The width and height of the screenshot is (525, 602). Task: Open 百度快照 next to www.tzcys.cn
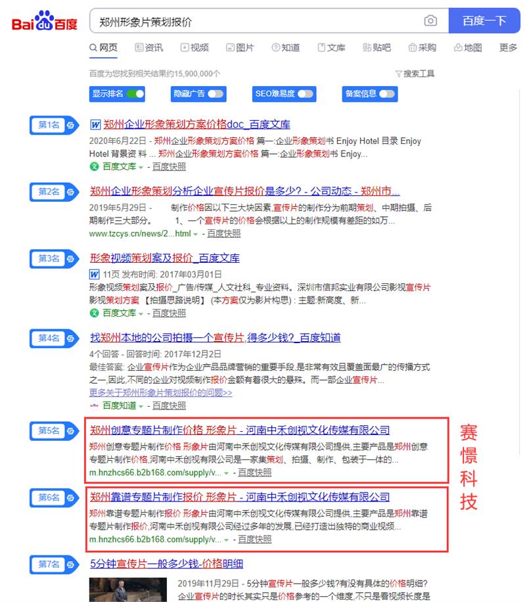pos(224,233)
